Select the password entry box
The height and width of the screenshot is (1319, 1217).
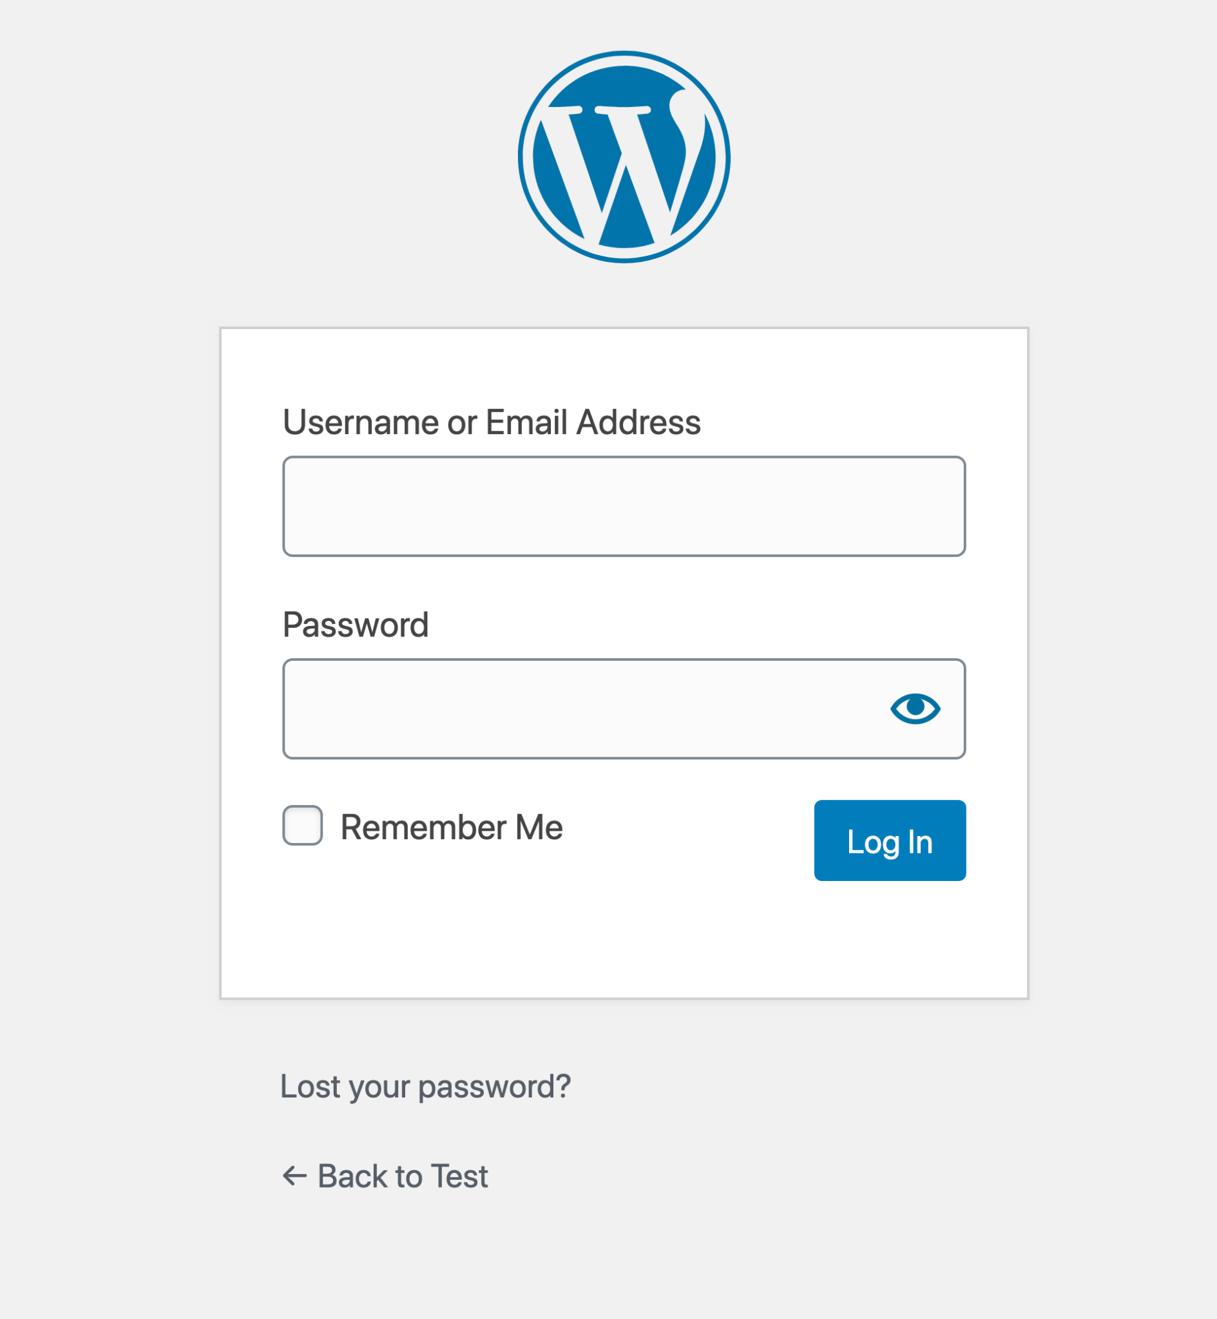(580, 708)
